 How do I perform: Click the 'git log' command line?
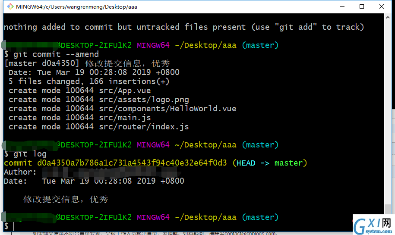point(25,154)
